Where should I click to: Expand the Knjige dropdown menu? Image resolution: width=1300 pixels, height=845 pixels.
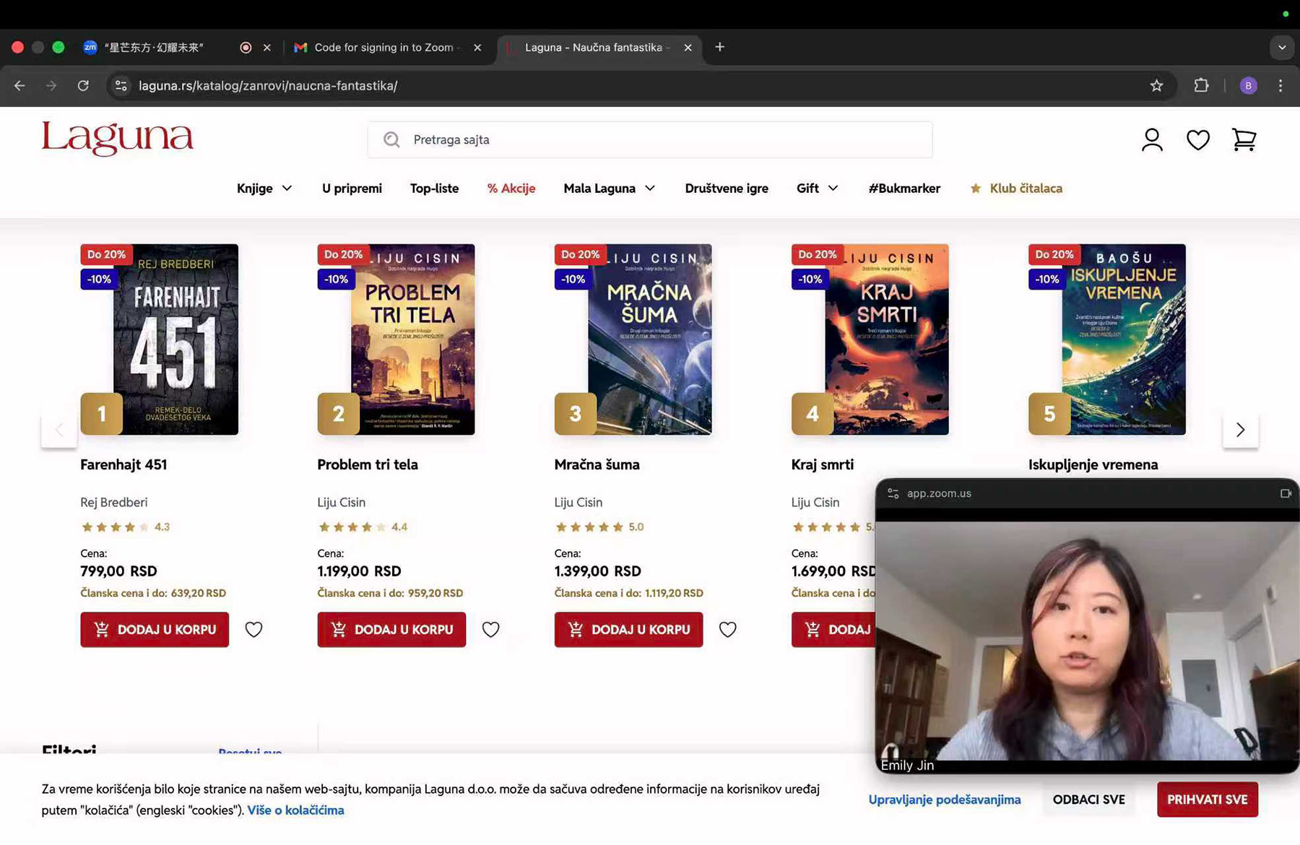coord(264,188)
